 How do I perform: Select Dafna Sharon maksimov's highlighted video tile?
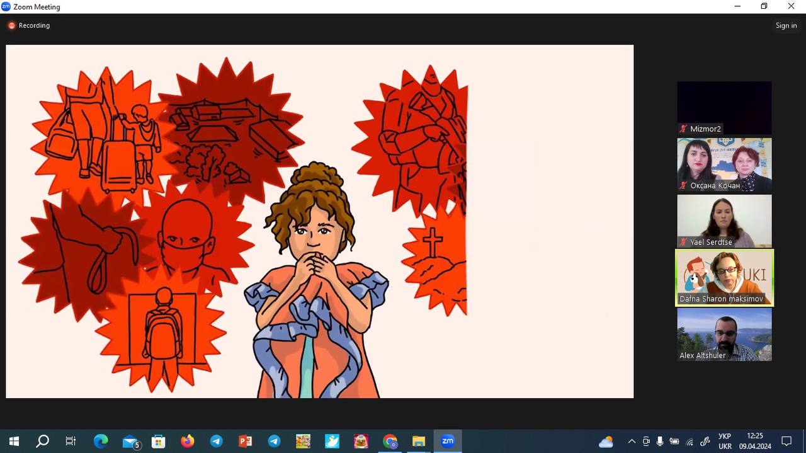click(x=724, y=278)
